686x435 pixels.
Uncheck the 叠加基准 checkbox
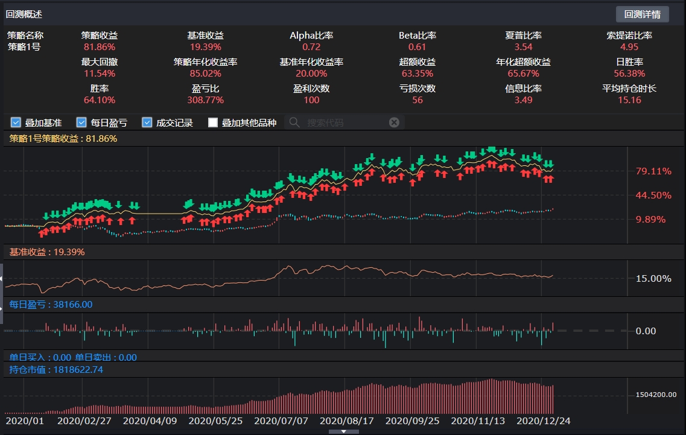pos(15,122)
